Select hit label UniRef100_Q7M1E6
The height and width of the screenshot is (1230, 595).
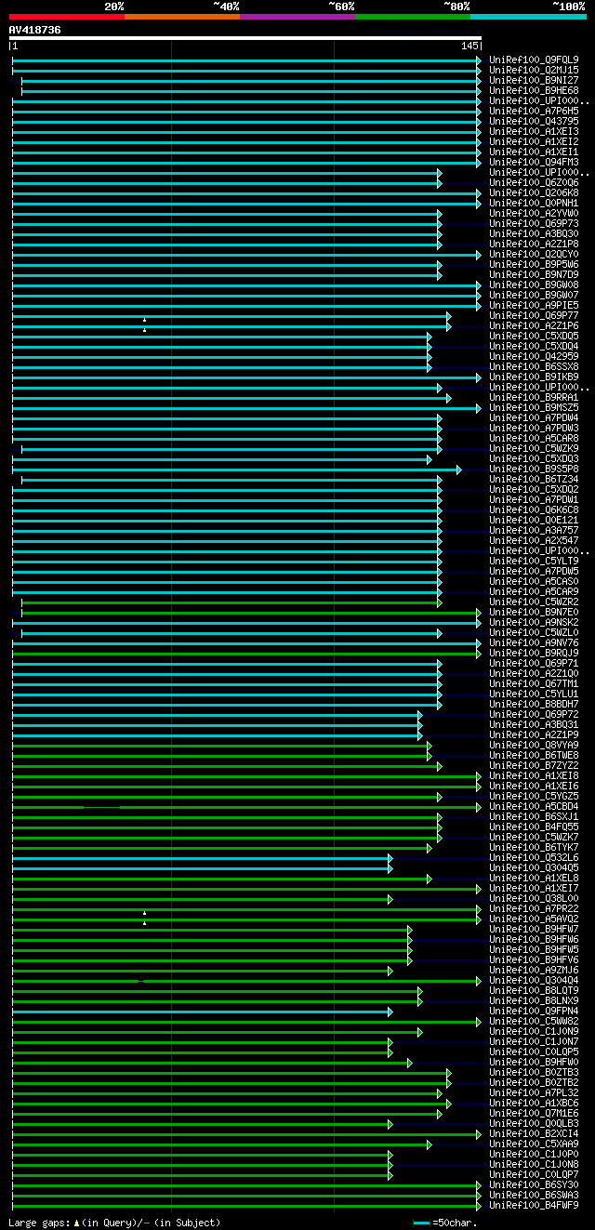coord(534,1113)
